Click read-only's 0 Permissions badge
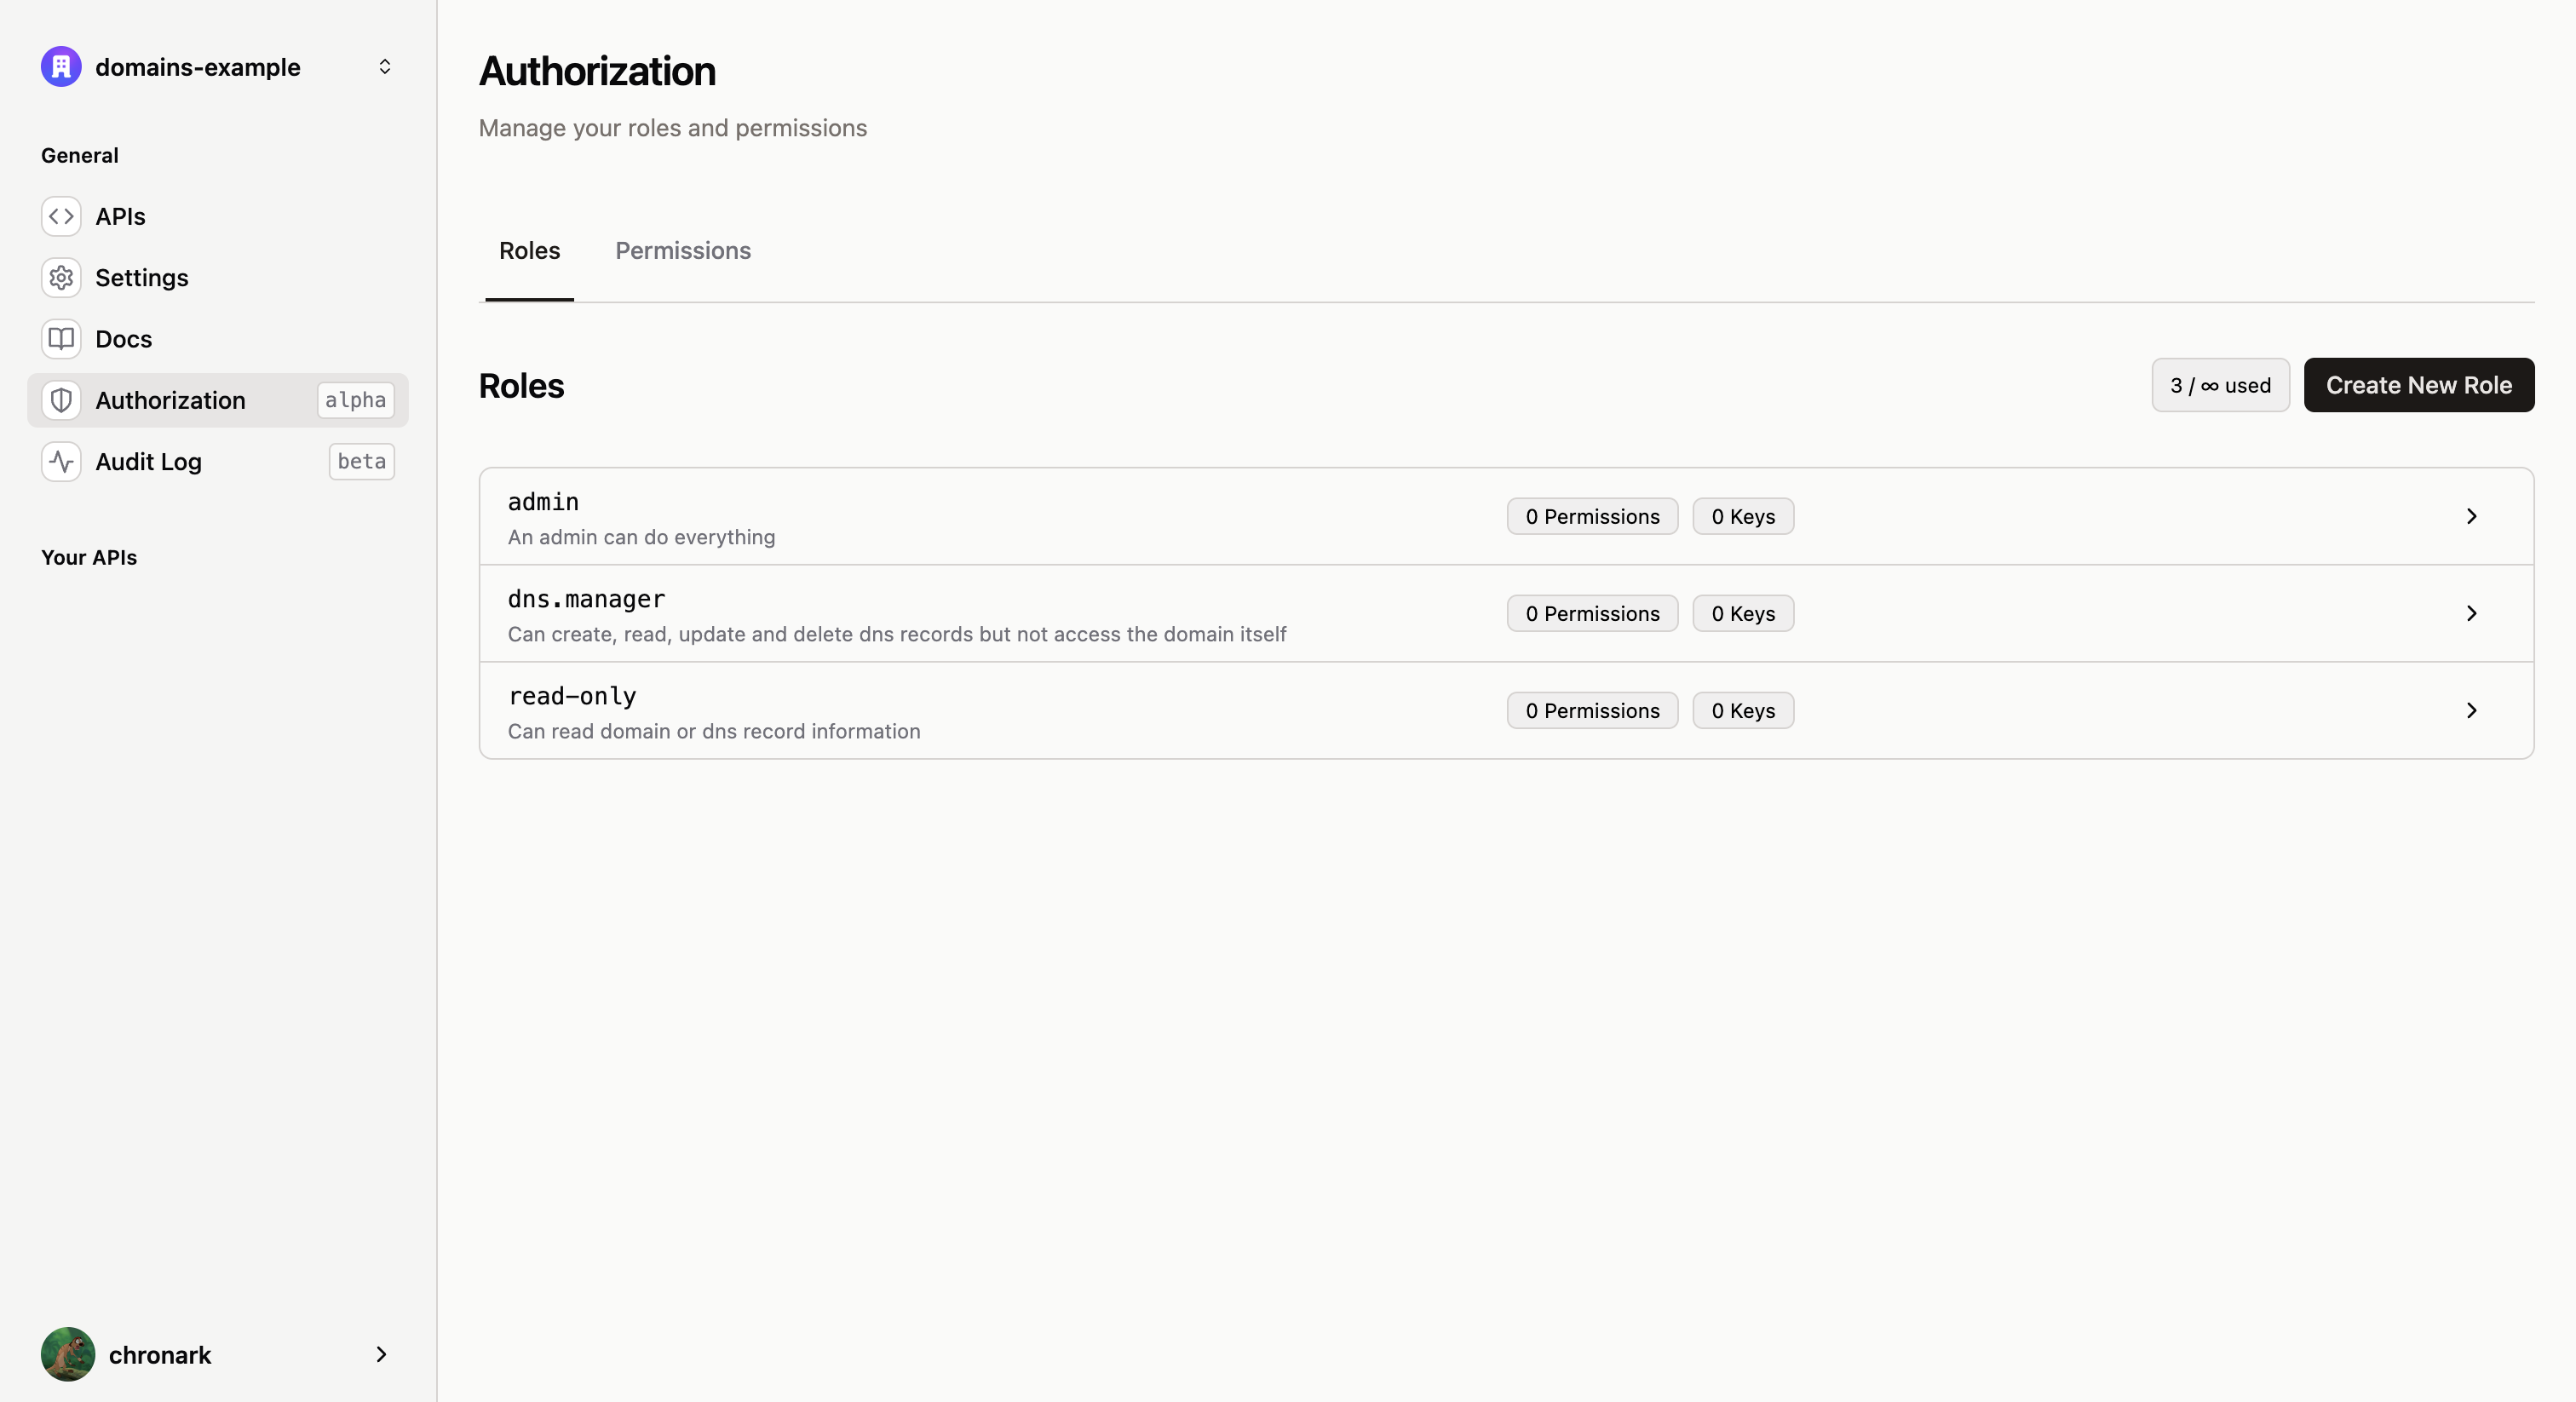Image resolution: width=2576 pixels, height=1402 pixels. (1592, 711)
